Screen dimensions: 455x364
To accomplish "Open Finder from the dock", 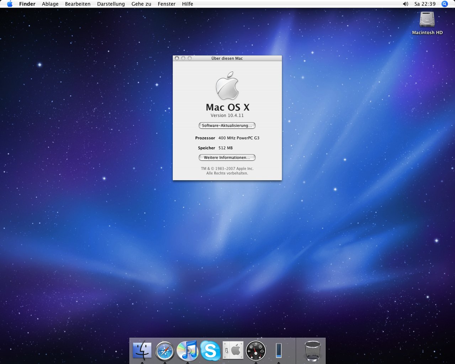I will [142, 350].
